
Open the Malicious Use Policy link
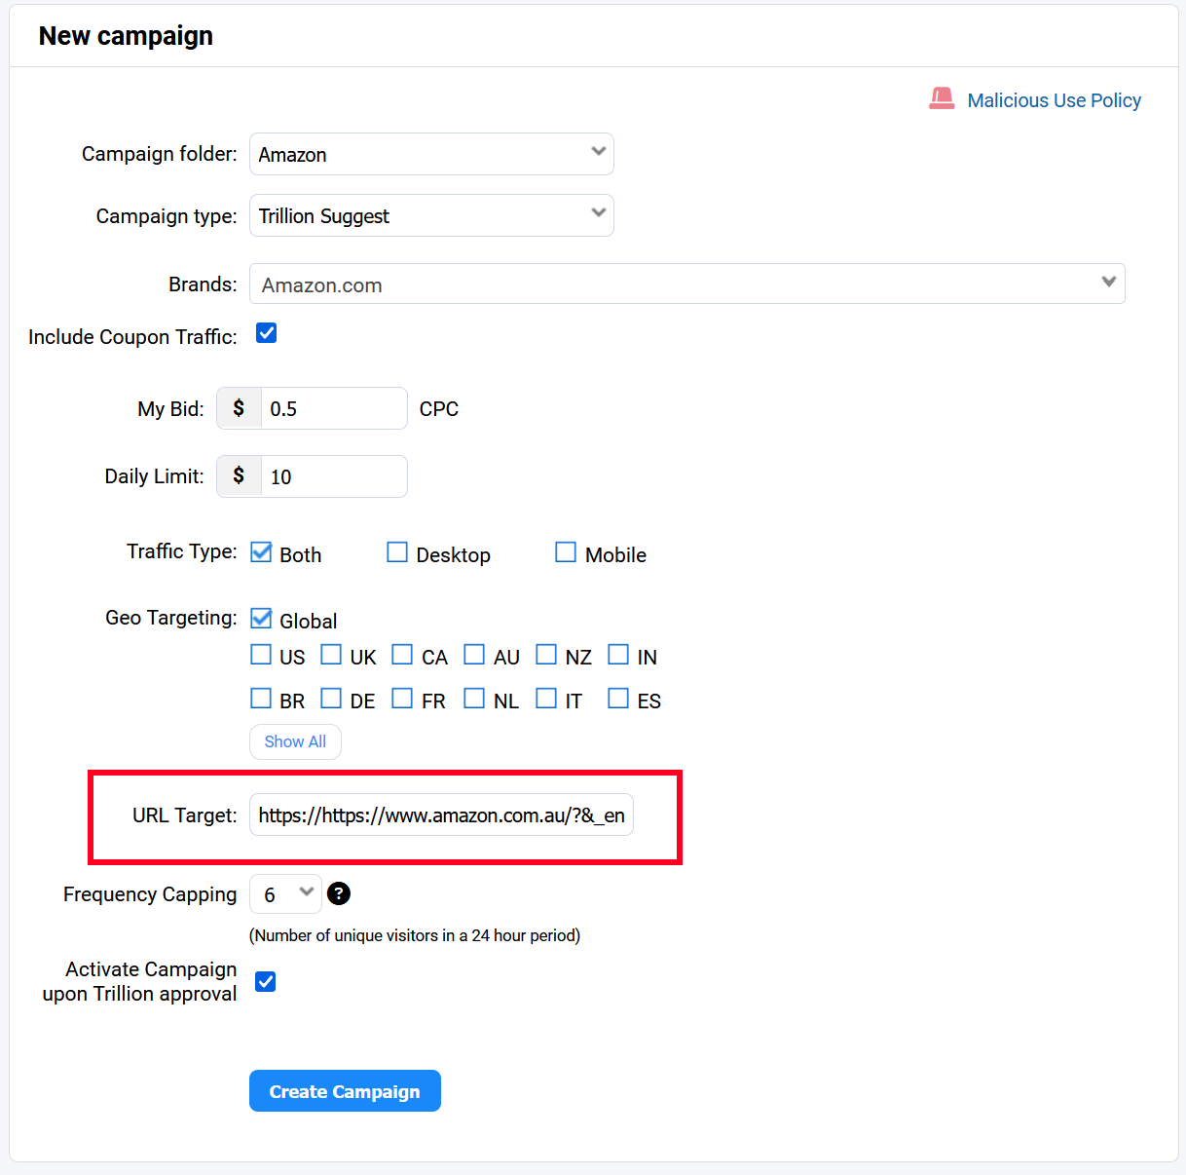pyautogui.click(x=1054, y=100)
